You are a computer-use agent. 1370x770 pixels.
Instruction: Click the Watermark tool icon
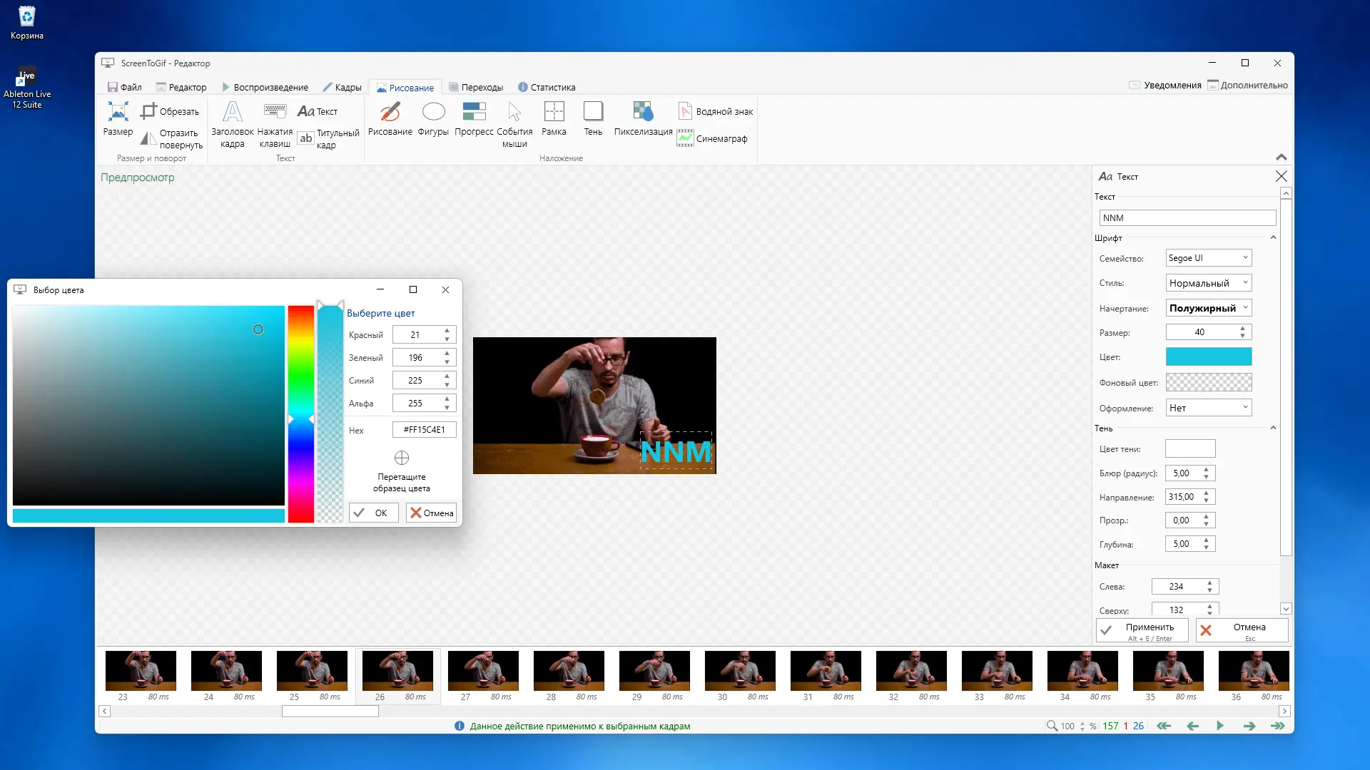pos(685,111)
